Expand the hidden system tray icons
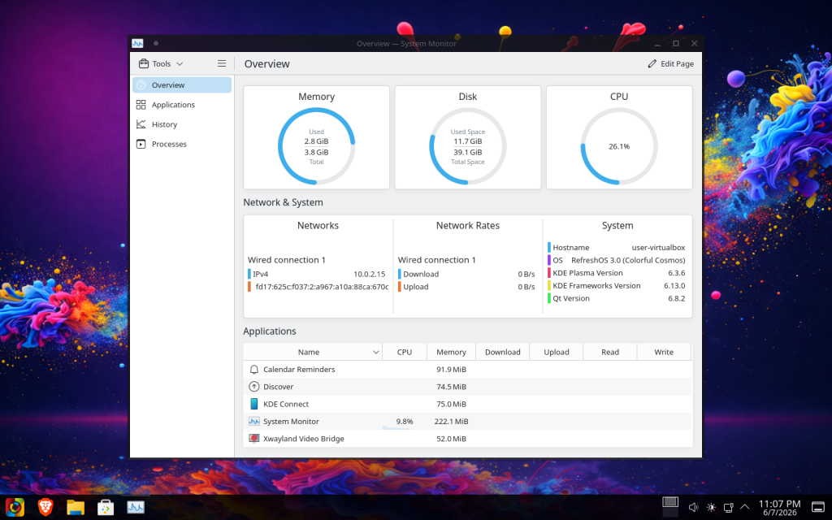This screenshot has height=520, width=832. tap(745, 507)
